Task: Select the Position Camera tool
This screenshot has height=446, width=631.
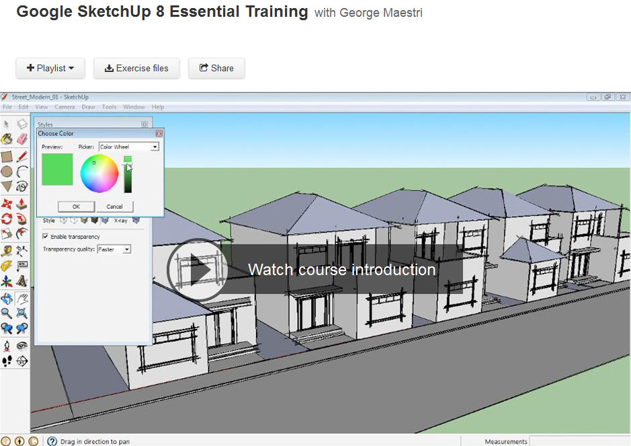Action: pyautogui.click(x=7, y=346)
